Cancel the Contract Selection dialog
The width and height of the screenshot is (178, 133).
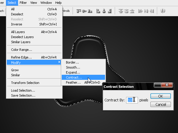[x=160, y=104]
